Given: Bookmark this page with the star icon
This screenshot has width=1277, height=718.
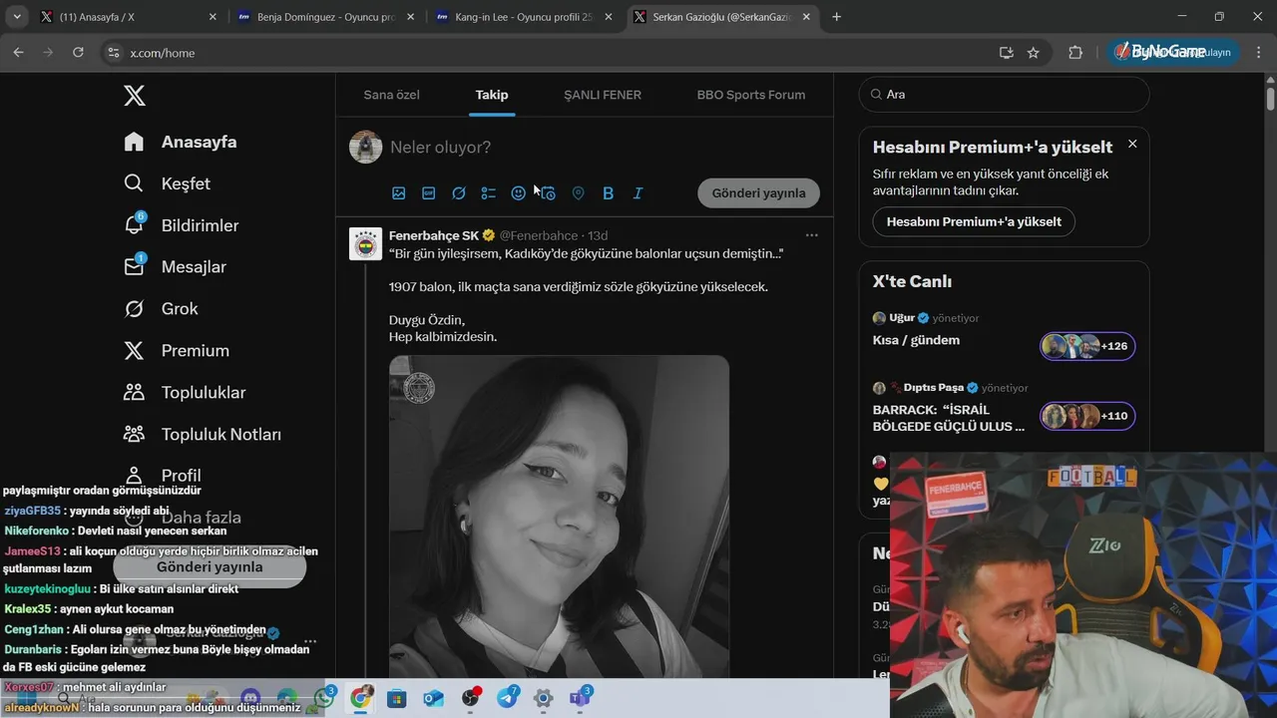Looking at the screenshot, I should 1034,53.
